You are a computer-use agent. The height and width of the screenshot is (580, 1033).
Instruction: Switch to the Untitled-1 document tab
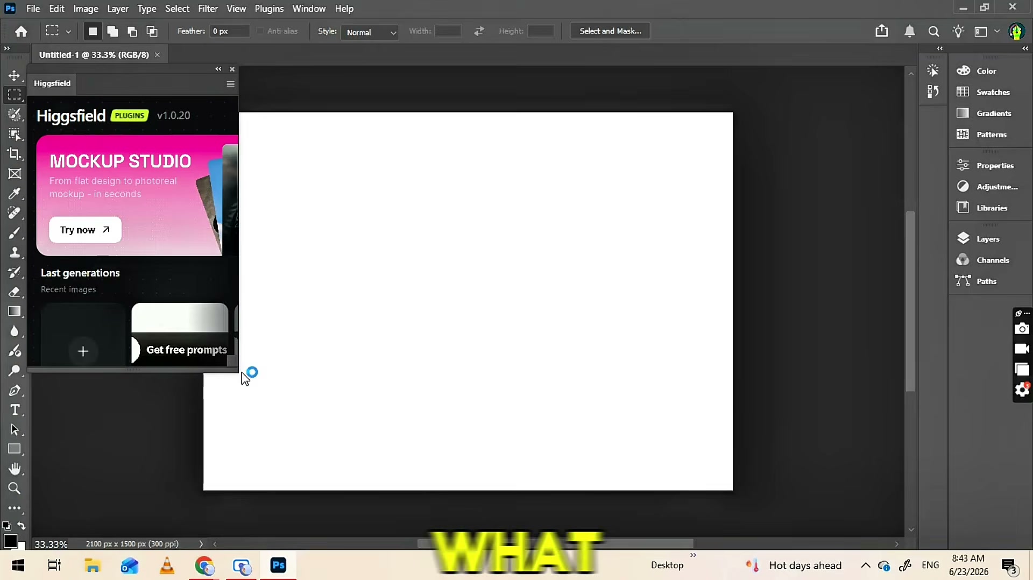tap(94, 55)
